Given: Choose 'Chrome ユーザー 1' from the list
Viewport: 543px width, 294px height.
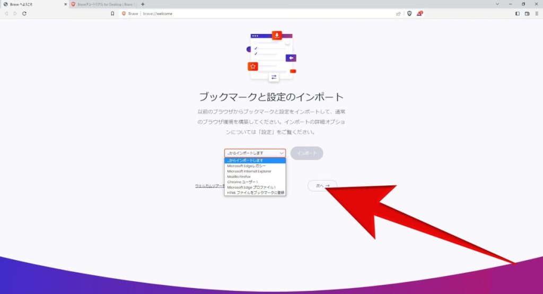Looking at the screenshot, I should pos(255,182).
